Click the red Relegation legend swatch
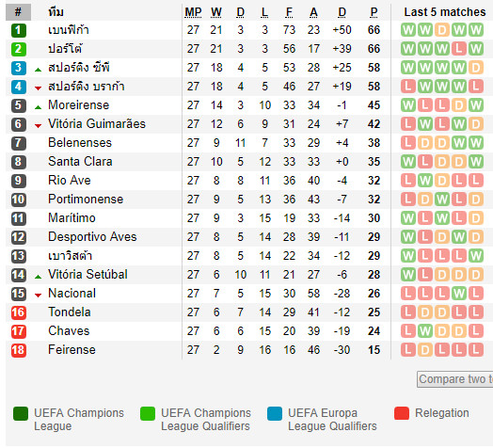Screen dimensions: 493x448 pyautogui.click(x=402, y=413)
